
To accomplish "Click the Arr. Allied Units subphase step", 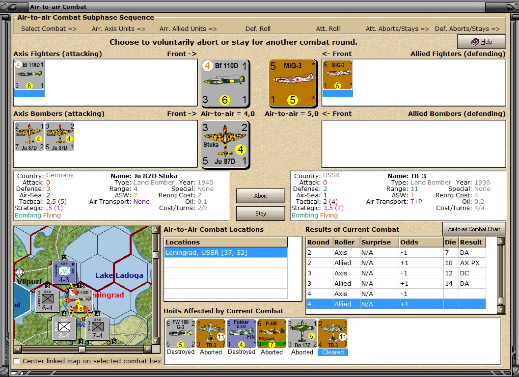I will coord(188,29).
